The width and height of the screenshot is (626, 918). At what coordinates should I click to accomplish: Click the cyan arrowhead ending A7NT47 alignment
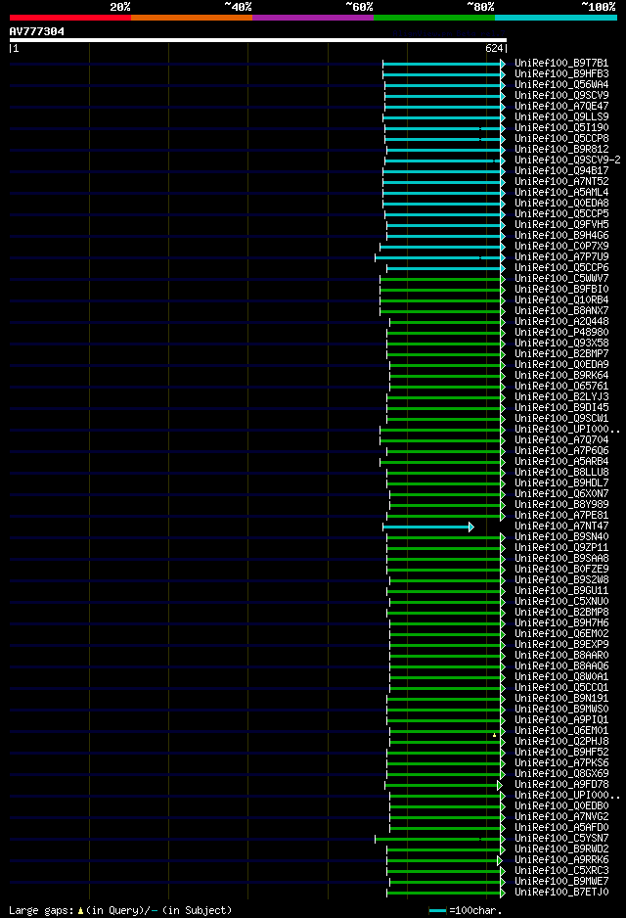[470, 528]
